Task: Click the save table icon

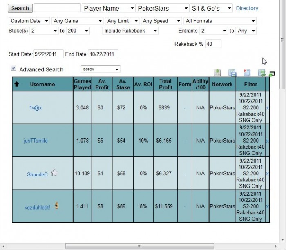Action: [232, 73]
